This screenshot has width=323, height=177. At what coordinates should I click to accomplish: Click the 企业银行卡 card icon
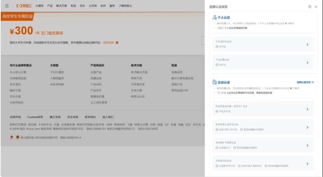coord(217,148)
